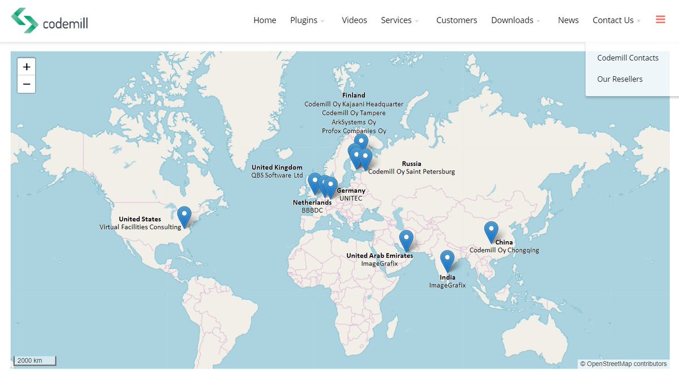Go to the Home page
This screenshot has width=679, height=378.
tap(265, 20)
